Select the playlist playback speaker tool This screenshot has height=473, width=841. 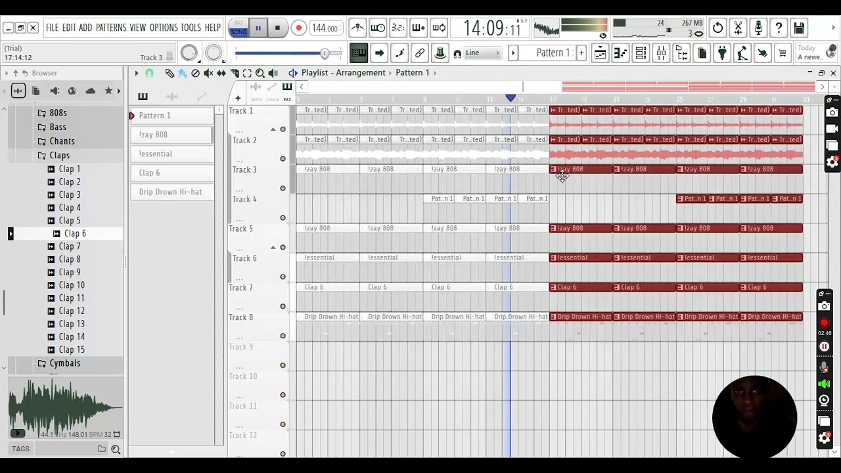[273, 73]
